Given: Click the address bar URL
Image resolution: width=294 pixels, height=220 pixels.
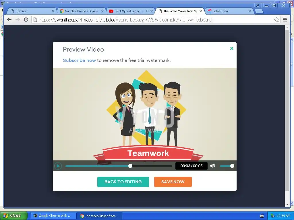Looking at the screenshot, I should tap(125, 20).
